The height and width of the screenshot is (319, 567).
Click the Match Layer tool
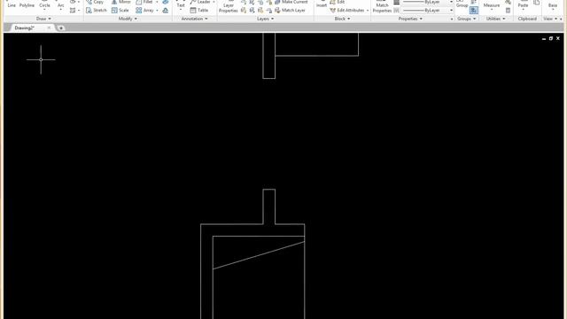click(290, 11)
